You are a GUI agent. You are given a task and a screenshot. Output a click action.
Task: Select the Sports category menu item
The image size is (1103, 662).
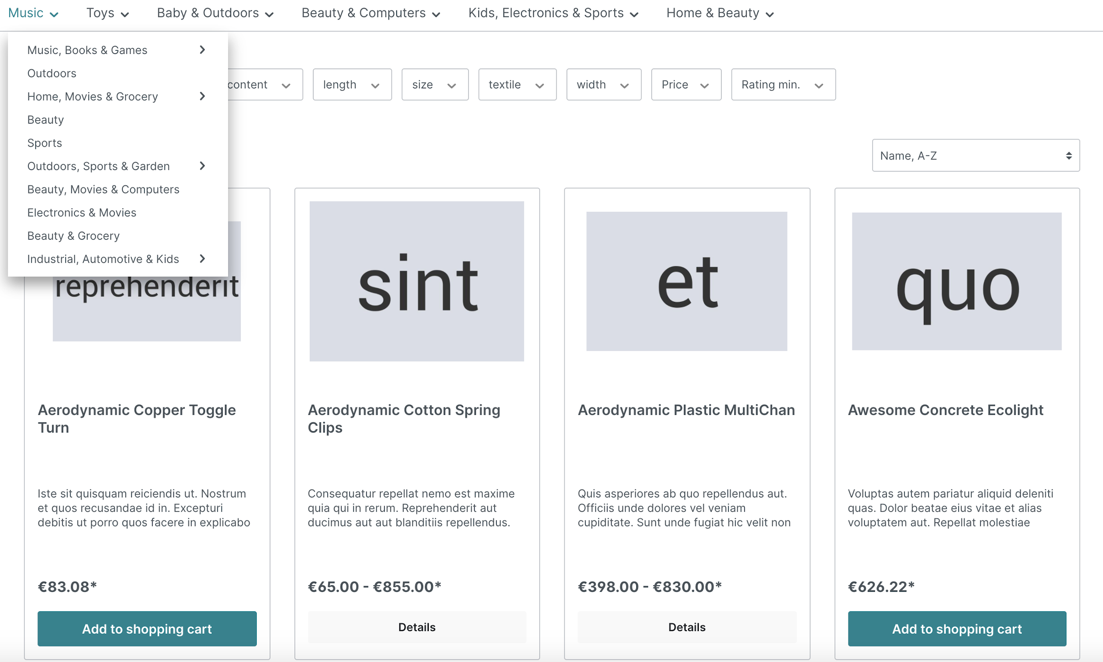coord(45,143)
